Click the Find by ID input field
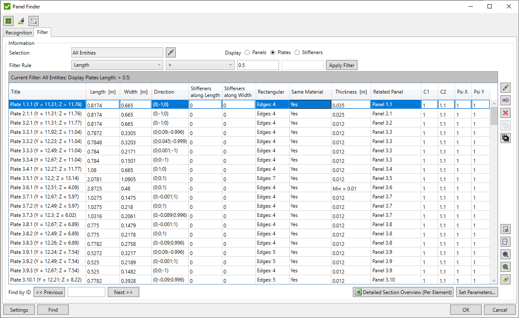 tap(86, 292)
